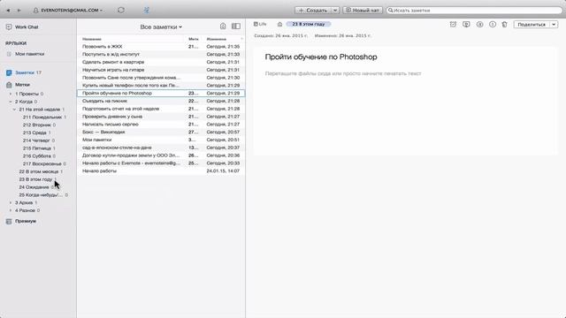Screen dimensions: 566x318
Task: Select the 214 Четверг tag
Action: pyautogui.click(x=36, y=140)
